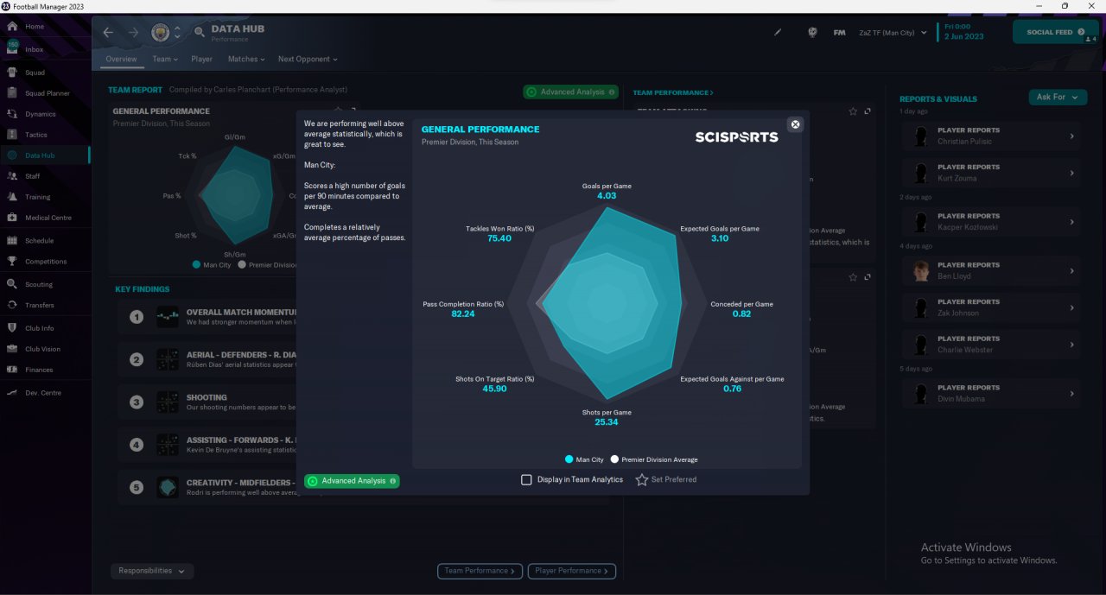Expand the Team Attacking panel pop-out
The width and height of the screenshot is (1106, 595).
tap(868, 111)
